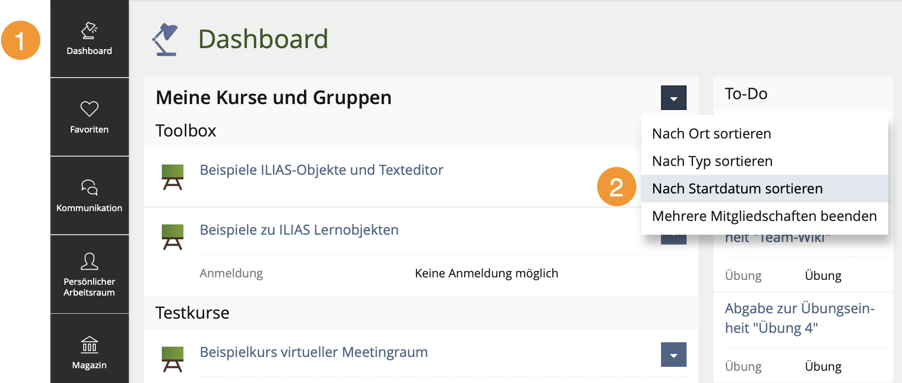Open Favoriten heart icon in sidebar
Screen dimensions: 902x383
click(90, 109)
